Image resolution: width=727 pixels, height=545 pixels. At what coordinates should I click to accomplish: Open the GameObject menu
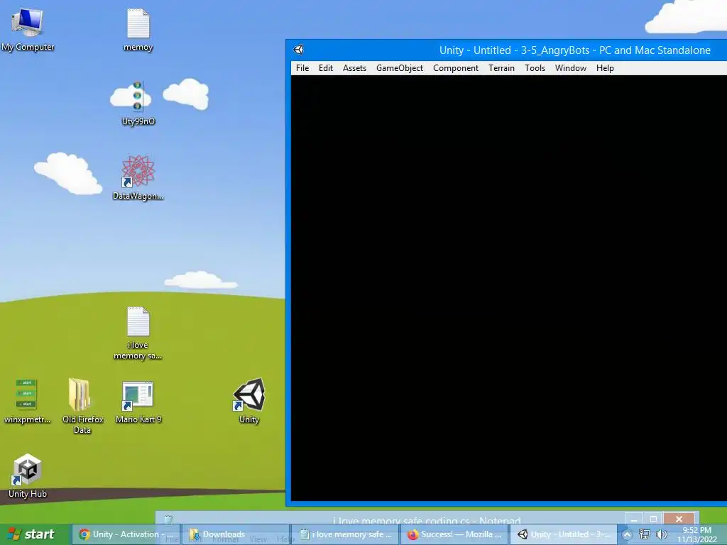click(x=400, y=68)
